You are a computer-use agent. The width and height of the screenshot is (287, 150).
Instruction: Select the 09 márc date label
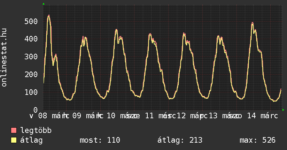tap(86, 116)
